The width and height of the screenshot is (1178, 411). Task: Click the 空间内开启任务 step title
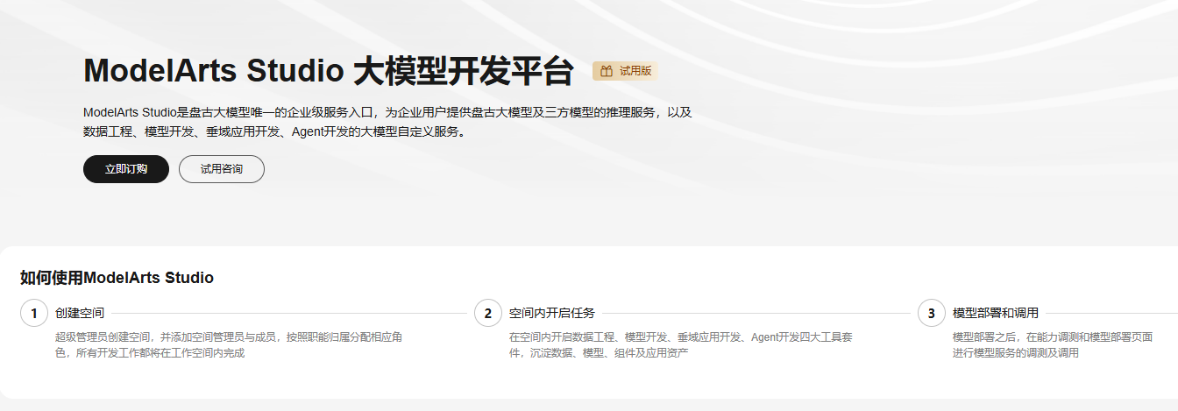[552, 313]
